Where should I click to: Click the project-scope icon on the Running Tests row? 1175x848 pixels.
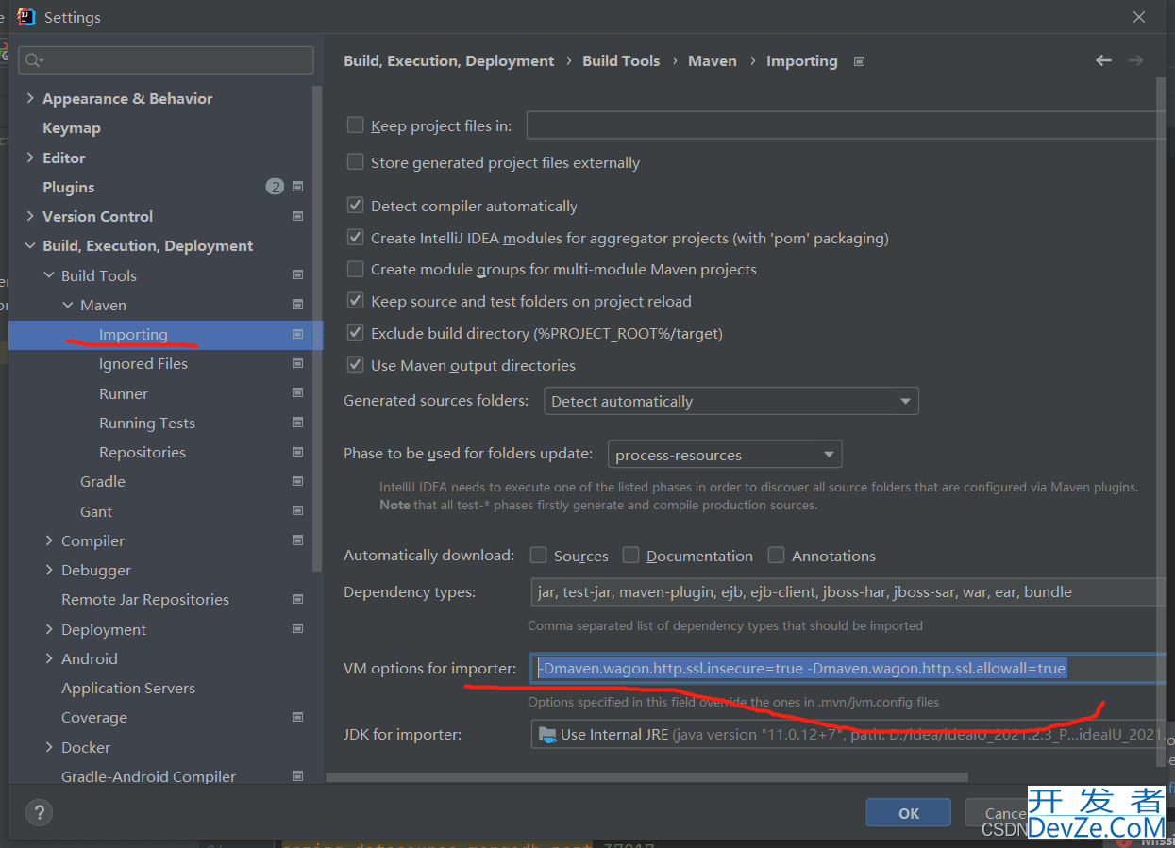298,423
